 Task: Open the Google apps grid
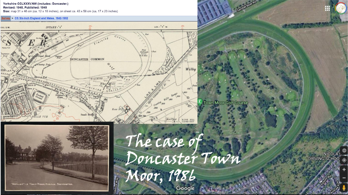pos(328,8)
